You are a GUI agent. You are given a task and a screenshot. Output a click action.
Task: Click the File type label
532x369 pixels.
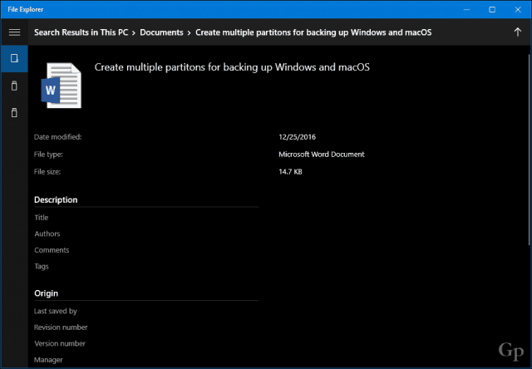pos(48,155)
